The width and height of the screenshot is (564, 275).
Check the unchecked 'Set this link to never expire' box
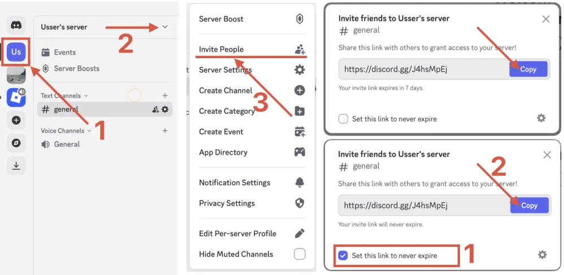343,119
